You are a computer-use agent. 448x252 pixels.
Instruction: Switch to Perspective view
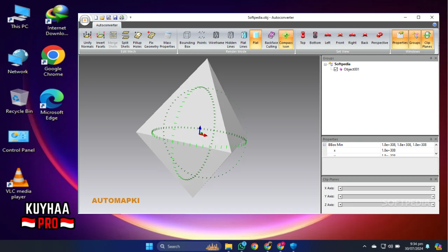(380, 38)
